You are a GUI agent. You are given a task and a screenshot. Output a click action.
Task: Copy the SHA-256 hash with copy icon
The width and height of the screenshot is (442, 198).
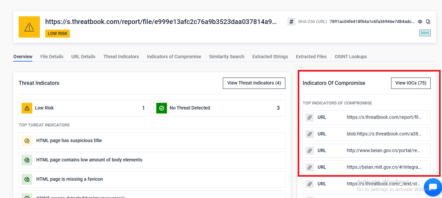pos(428,22)
